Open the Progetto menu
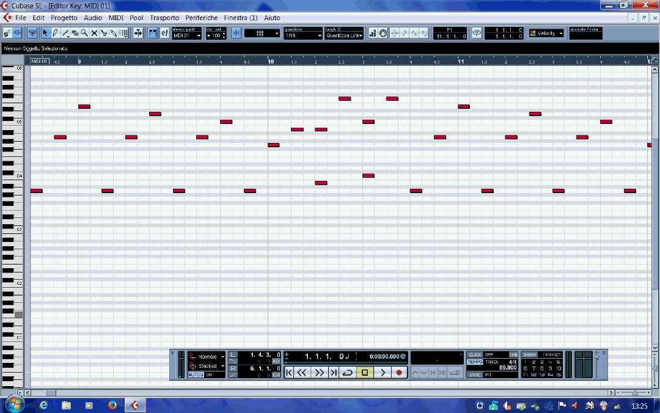Image resolution: width=660 pixels, height=413 pixels. click(64, 18)
